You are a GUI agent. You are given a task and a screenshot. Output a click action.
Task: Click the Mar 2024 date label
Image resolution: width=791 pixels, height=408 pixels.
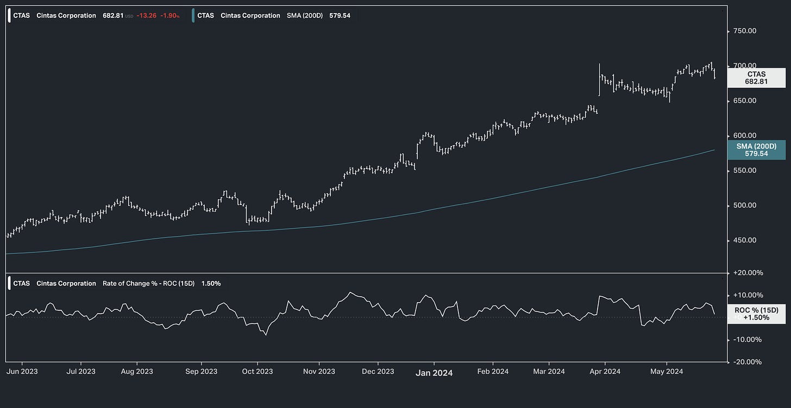pyautogui.click(x=549, y=372)
